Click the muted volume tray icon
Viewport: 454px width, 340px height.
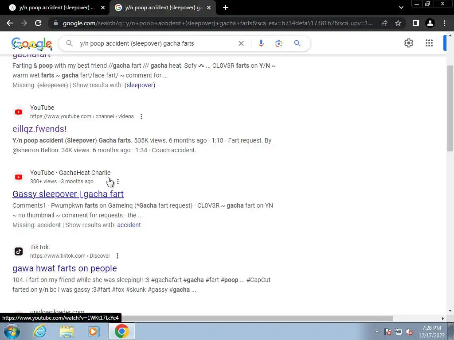pos(409,332)
